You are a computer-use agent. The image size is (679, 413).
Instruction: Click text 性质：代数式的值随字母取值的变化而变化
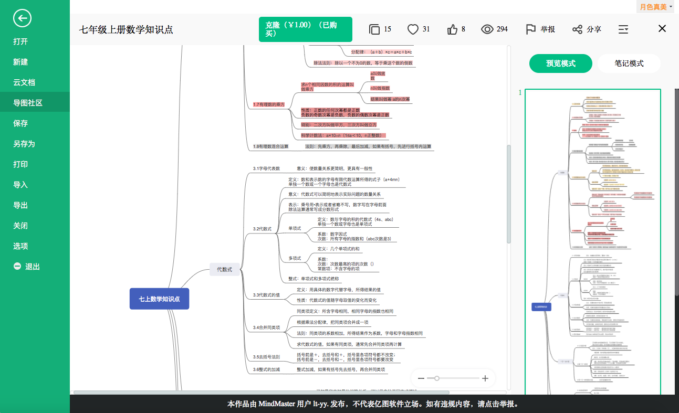click(337, 300)
